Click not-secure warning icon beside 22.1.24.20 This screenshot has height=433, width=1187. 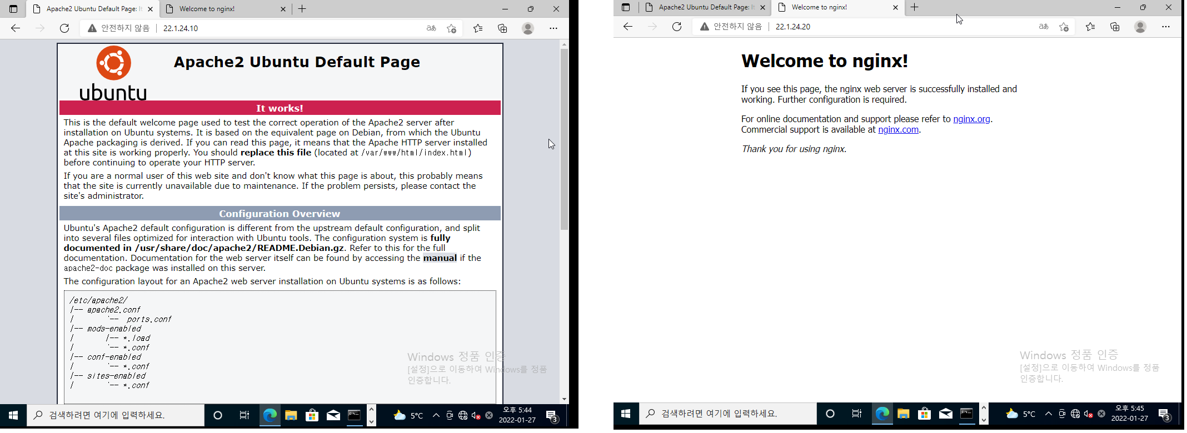[705, 27]
